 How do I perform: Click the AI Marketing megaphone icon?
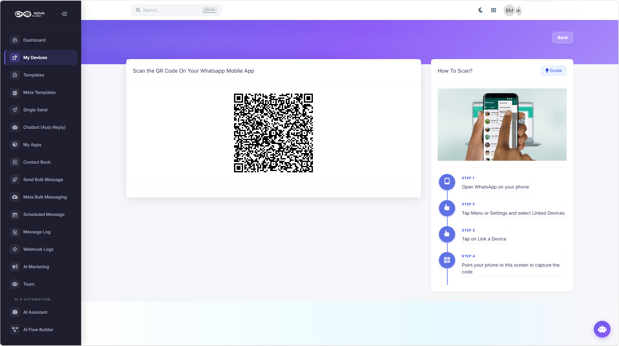click(x=15, y=267)
